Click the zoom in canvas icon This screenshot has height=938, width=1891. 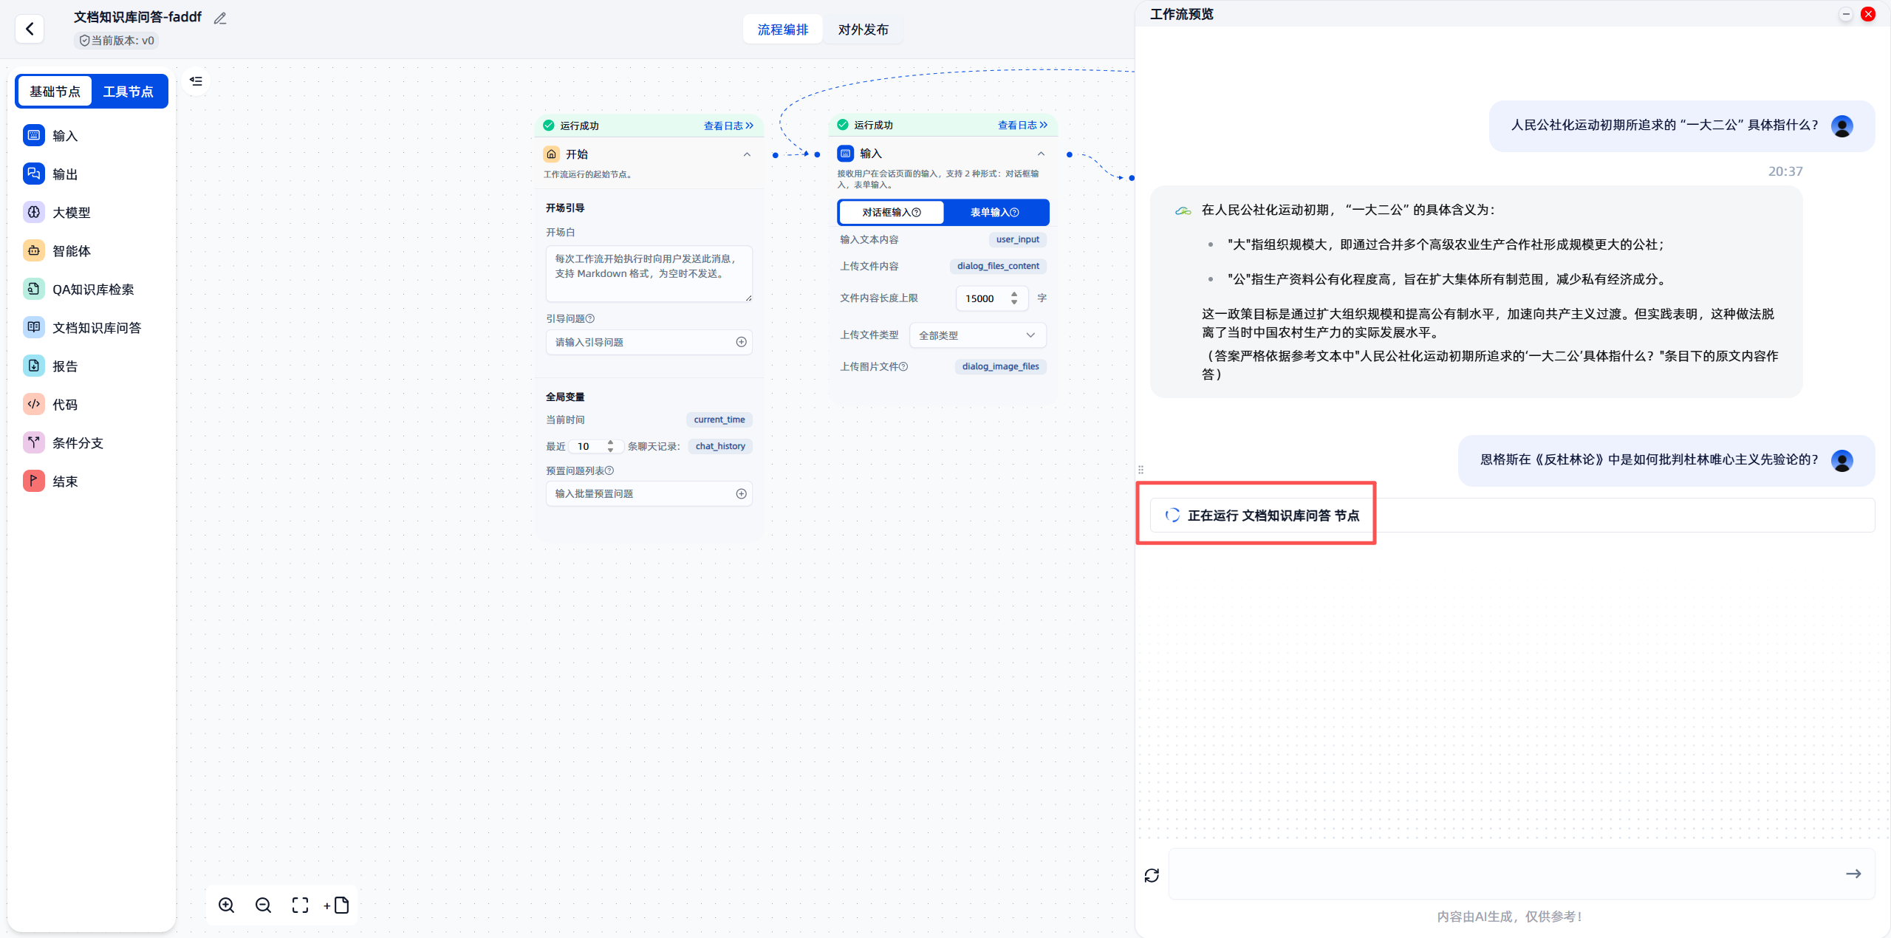[227, 905]
